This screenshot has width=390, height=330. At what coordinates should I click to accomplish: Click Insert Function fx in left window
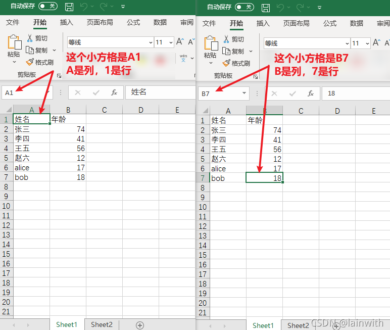tap(114, 92)
